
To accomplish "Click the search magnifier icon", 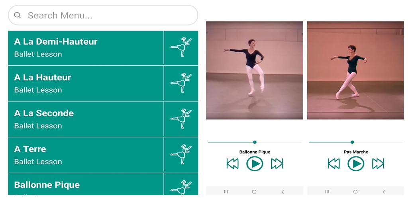I will (18, 15).
